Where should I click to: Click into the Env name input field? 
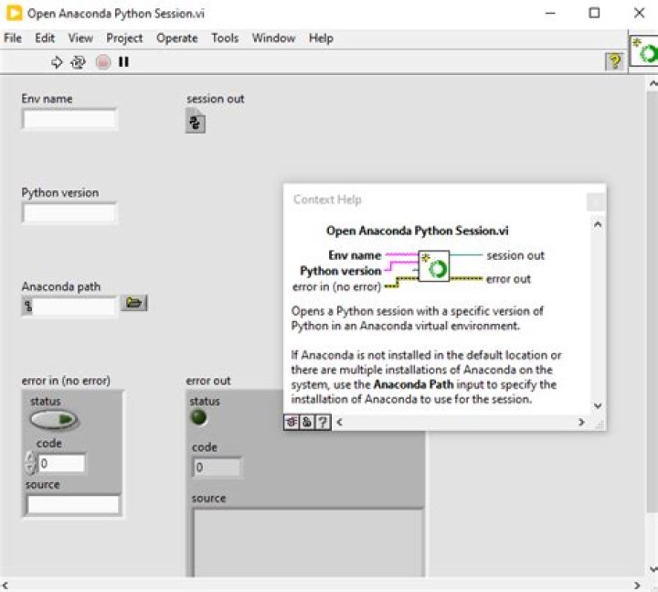tap(69, 119)
